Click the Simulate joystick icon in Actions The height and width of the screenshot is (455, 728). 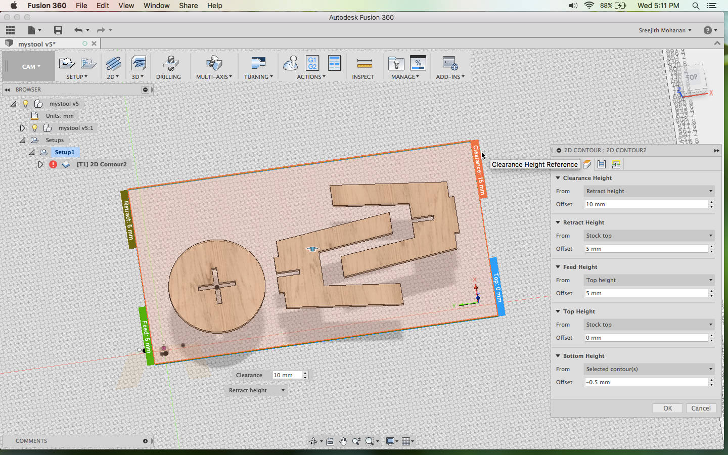pyautogui.click(x=291, y=63)
